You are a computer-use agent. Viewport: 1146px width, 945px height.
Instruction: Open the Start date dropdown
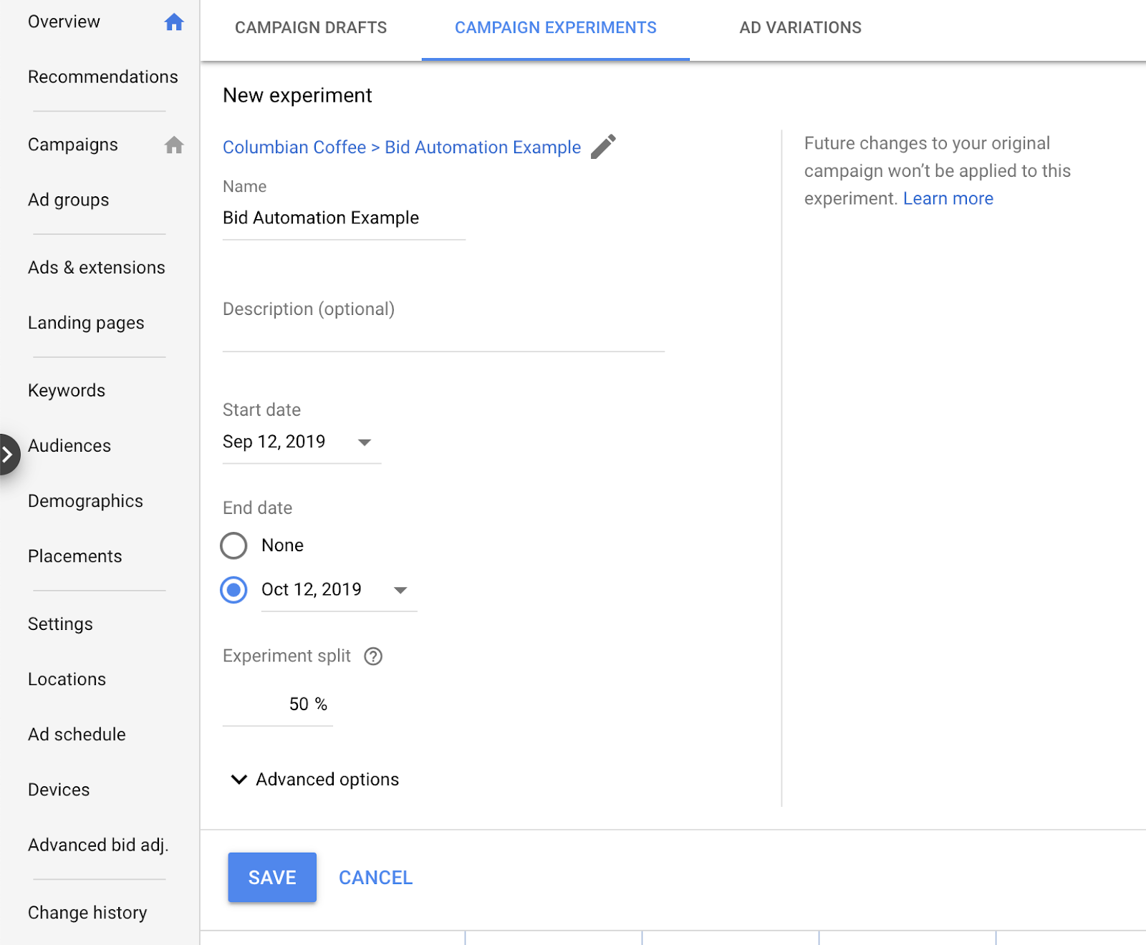tap(364, 442)
